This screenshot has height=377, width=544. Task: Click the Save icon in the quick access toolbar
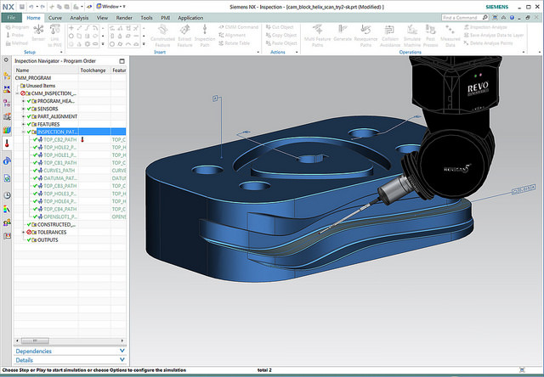click(22, 7)
